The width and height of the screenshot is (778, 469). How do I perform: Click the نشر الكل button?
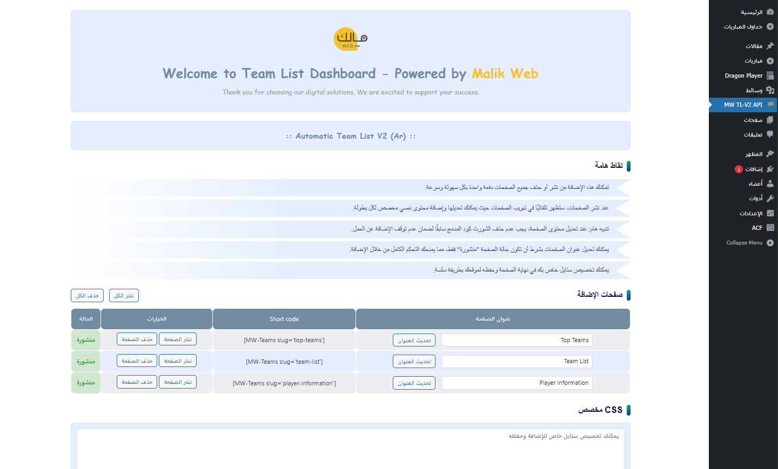(x=124, y=296)
